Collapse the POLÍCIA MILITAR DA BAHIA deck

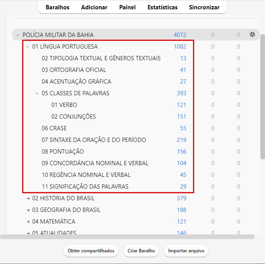click(18, 35)
